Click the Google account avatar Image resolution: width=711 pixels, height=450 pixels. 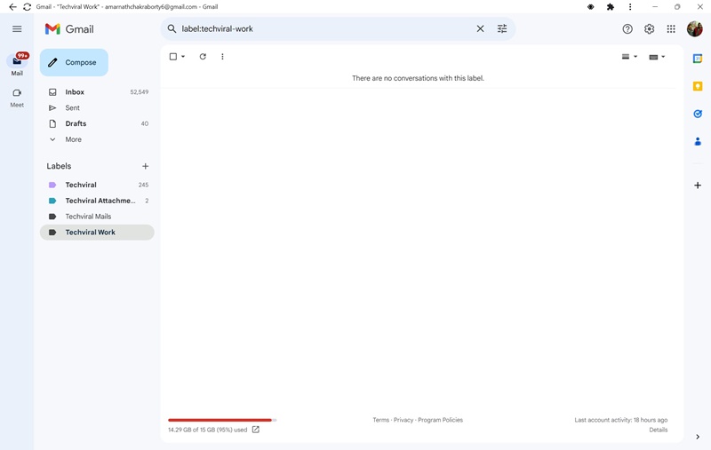pos(694,29)
